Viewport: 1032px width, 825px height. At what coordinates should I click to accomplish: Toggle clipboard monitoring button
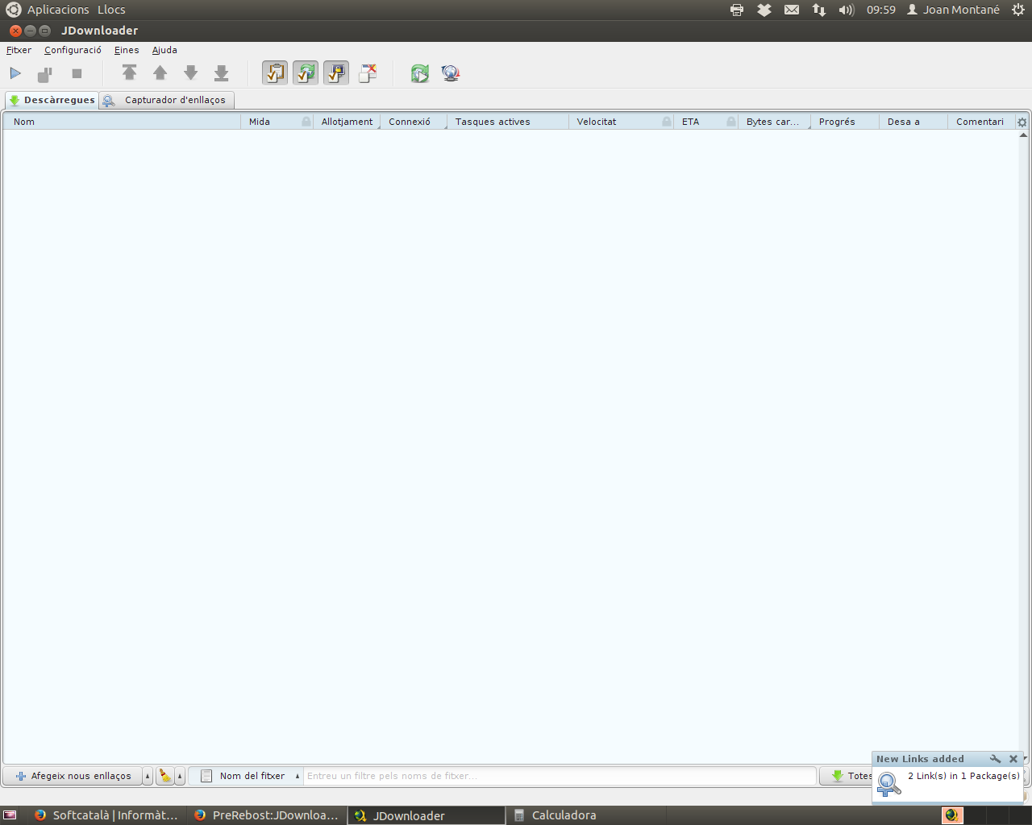point(275,73)
